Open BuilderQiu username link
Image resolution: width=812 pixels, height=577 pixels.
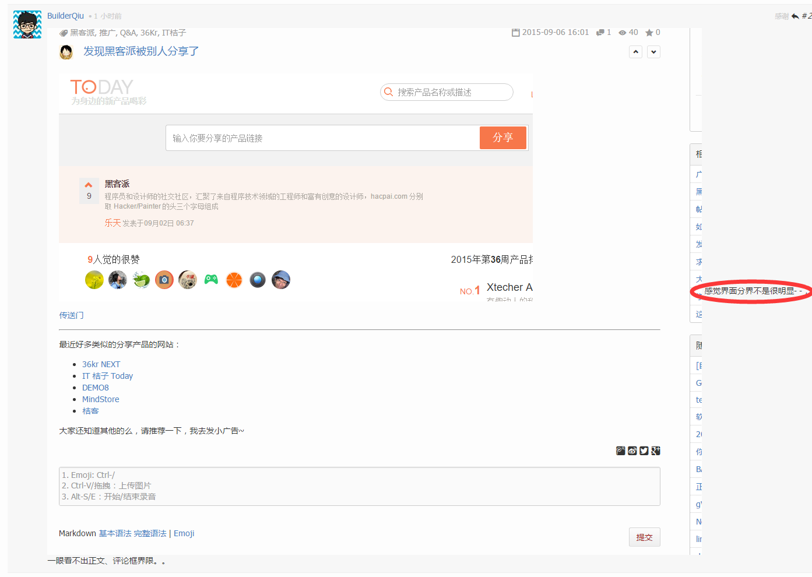coord(65,16)
